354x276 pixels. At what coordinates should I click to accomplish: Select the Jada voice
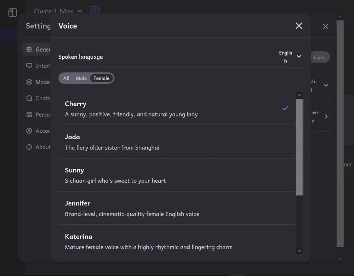click(177, 142)
